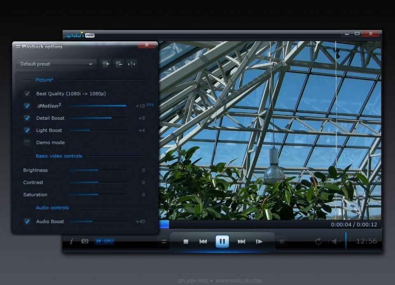Toggle repeat playback icon
This screenshot has width=395, height=285.
tap(318, 241)
